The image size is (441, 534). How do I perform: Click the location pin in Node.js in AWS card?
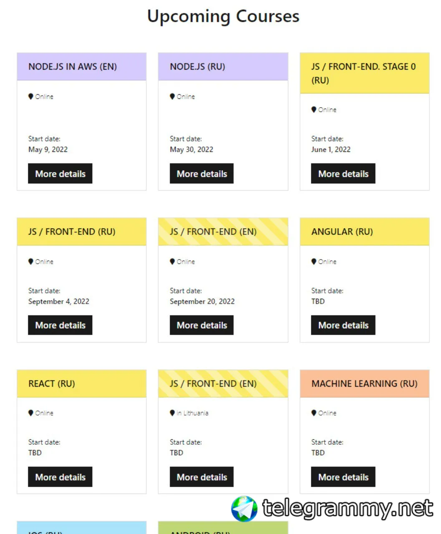pyautogui.click(x=31, y=96)
